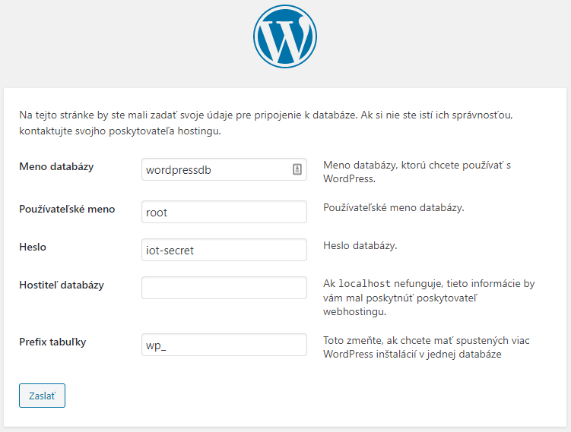The image size is (571, 432).
Task: Click the Používateľské meno label
Action: point(67,209)
